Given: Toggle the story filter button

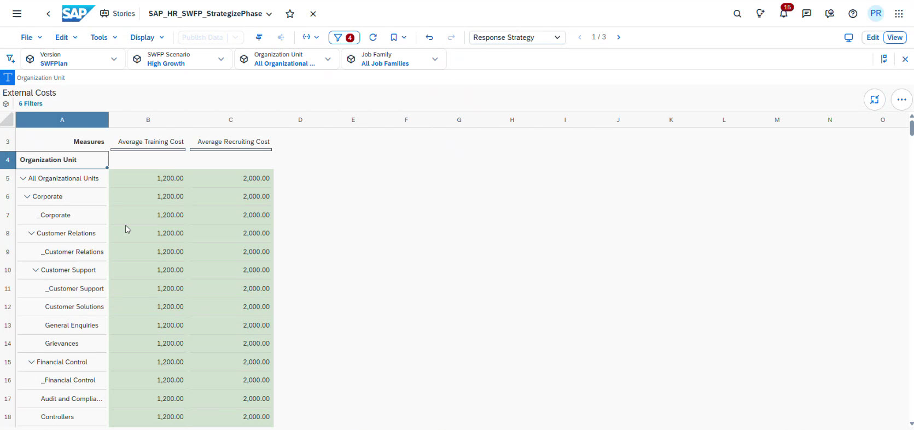Looking at the screenshot, I should pyautogui.click(x=344, y=37).
